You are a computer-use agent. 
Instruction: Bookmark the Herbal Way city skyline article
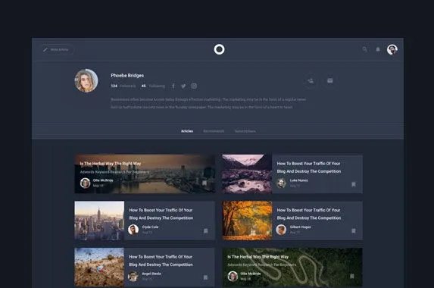[x=205, y=183]
